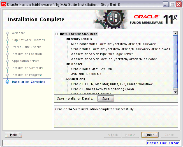Collapse the Directory Details tree node
Screen dimensions: 183x147
(62, 39)
